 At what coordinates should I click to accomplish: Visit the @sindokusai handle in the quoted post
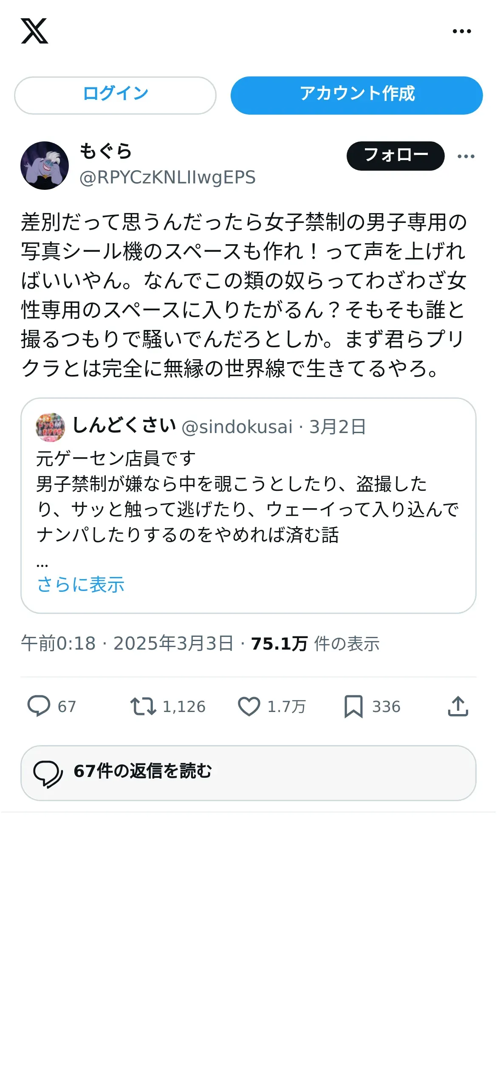237,427
